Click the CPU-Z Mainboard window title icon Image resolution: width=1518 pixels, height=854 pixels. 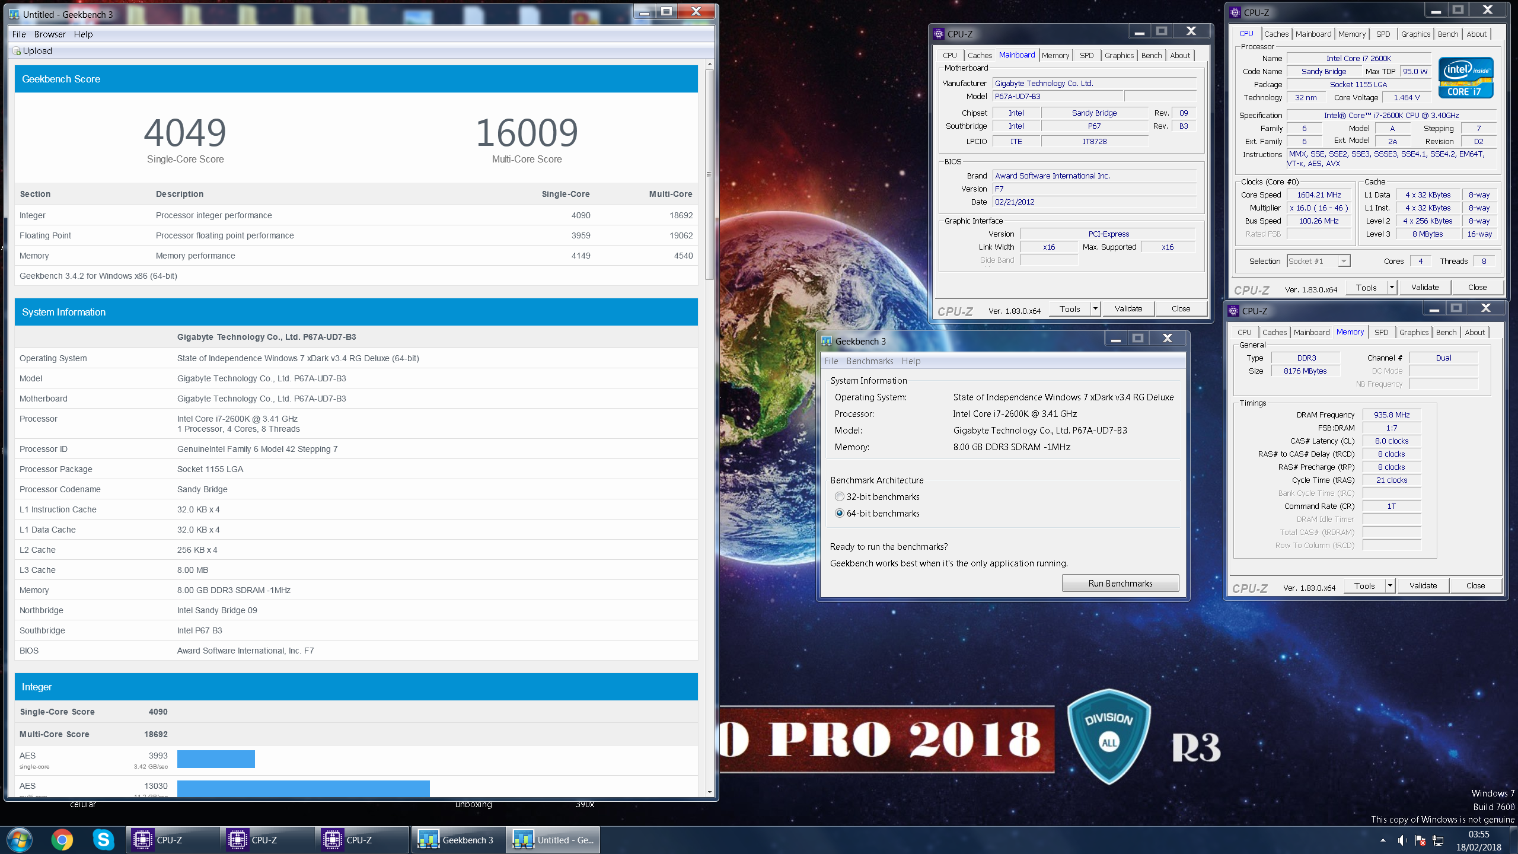pyautogui.click(x=939, y=34)
